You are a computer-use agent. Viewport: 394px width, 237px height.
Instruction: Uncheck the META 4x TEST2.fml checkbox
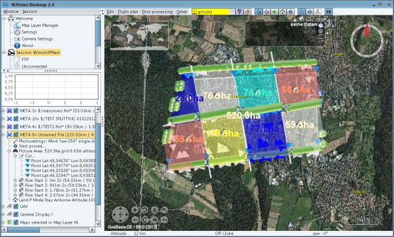[16, 126]
